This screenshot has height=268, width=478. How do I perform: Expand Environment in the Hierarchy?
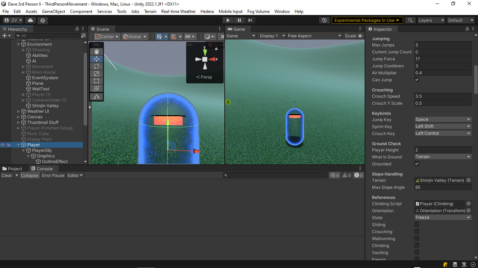coord(18,44)
